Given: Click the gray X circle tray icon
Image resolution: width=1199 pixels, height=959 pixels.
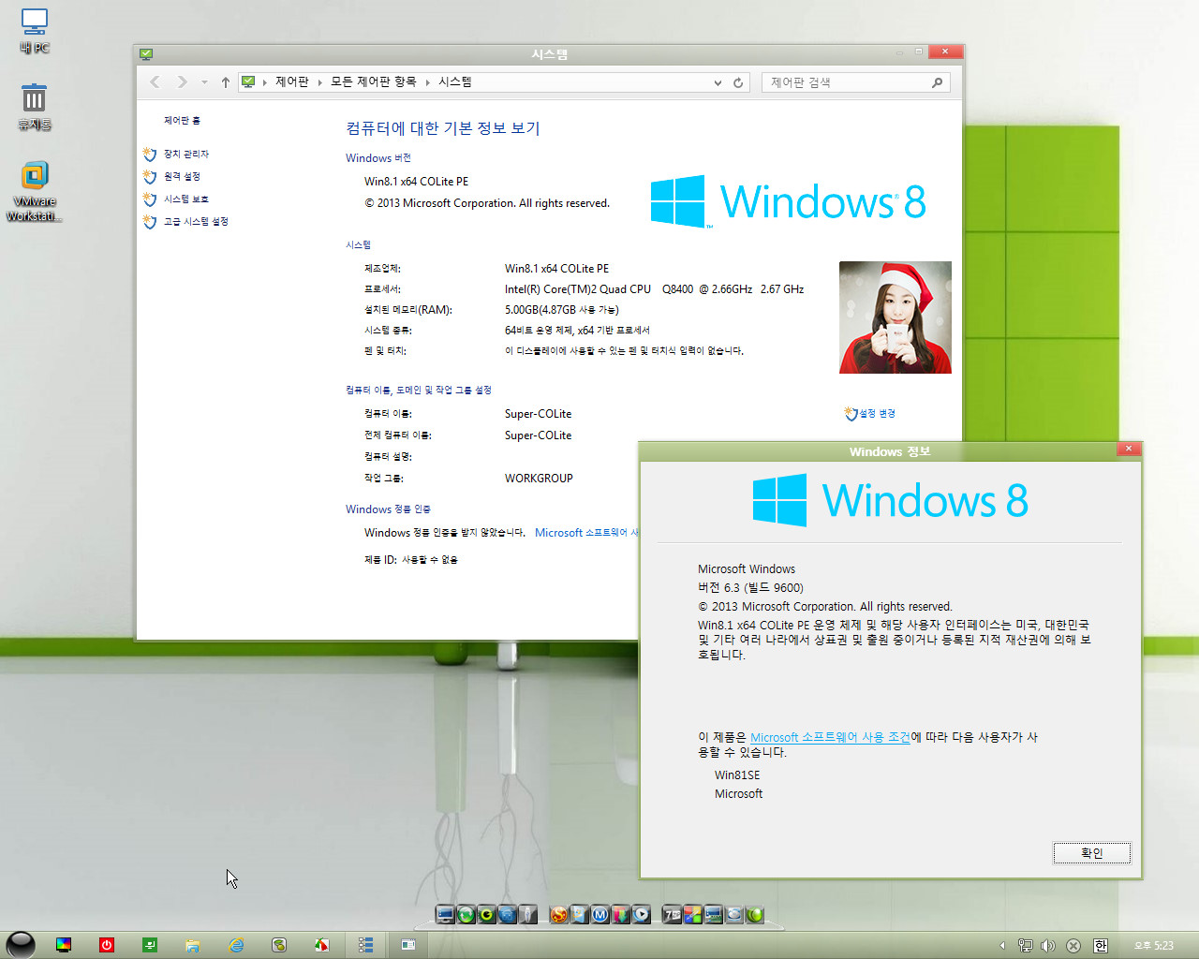Looking at the screenshot, I should pyautogui.click(x=1073, y=946).
